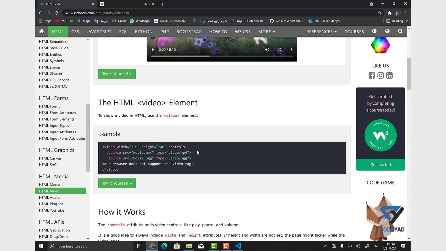Select JAVASCRIPT in top navigation
This screenshot has height=251, width=446.
[99, 32]
